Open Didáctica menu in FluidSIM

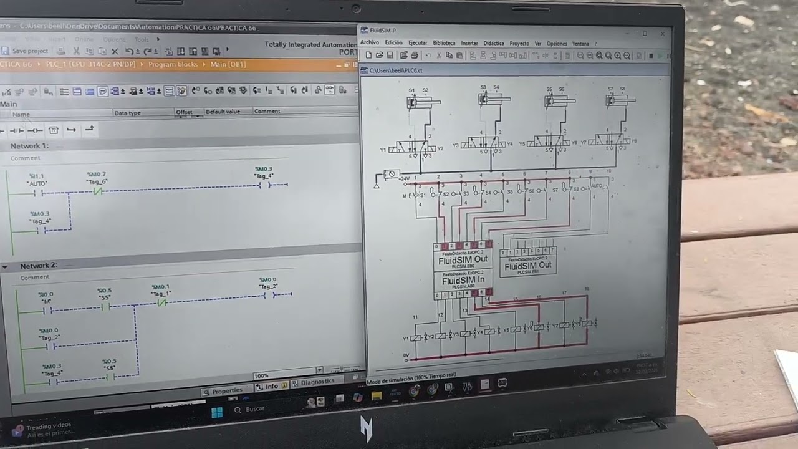pyautogui.click(x=494, y=43)
